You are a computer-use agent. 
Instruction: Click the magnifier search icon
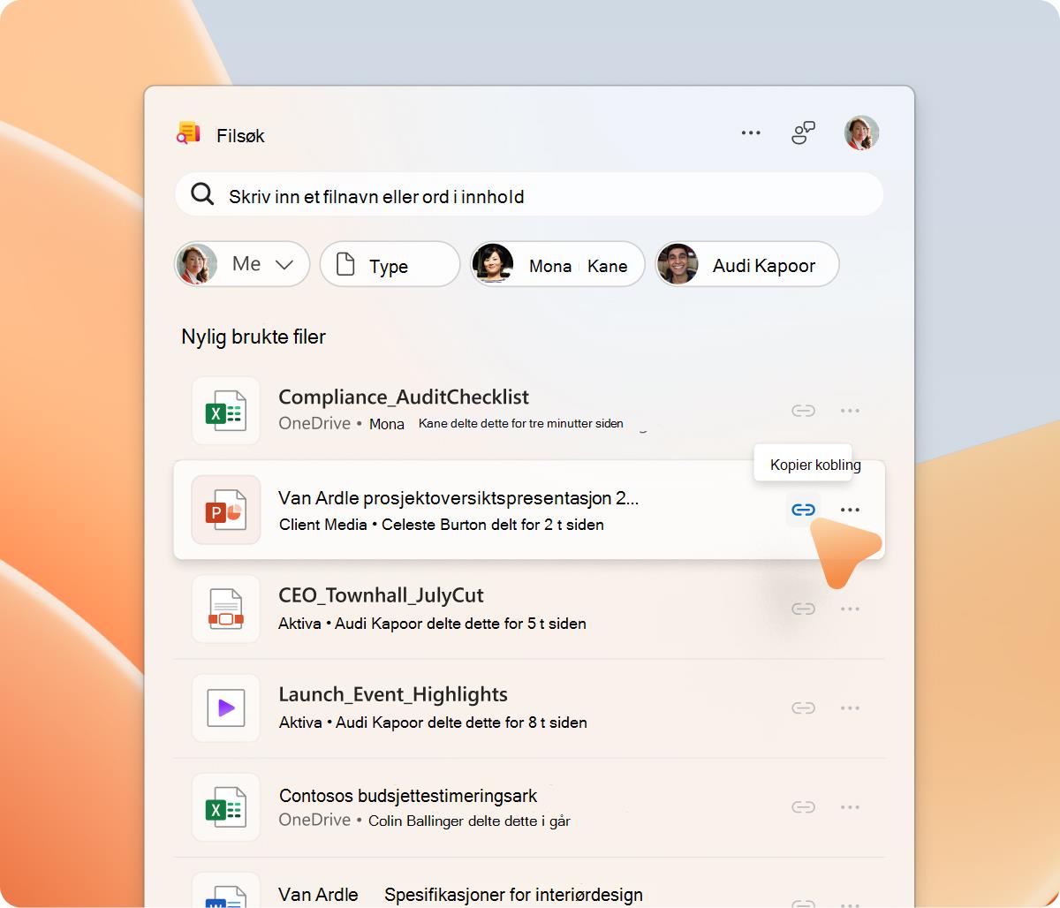point(202,194)
